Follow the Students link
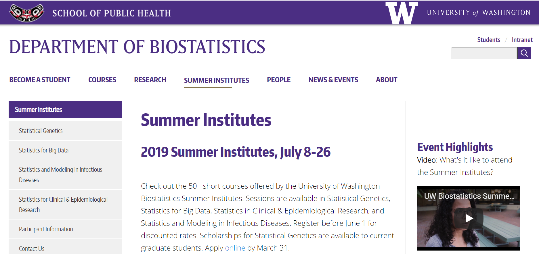Image resolution: width=539 pixels, height=254 pixels. pyautogui.click(x=489, y=40)
